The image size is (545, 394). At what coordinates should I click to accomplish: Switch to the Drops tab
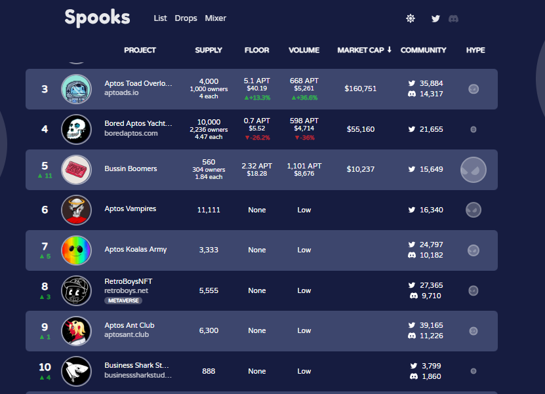(x=186, y=18)
